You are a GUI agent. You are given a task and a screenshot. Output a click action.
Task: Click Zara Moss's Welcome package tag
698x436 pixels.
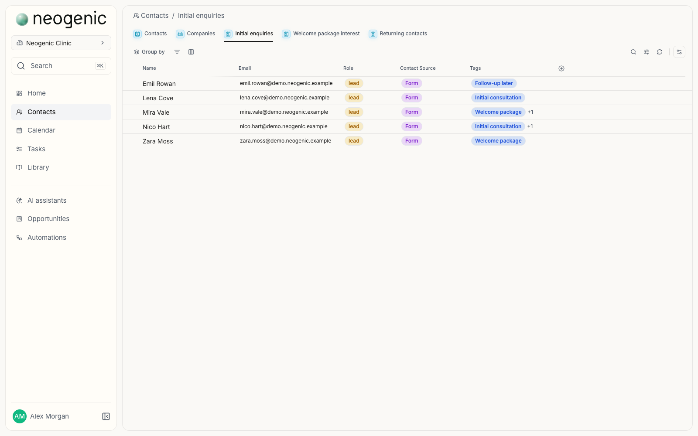(x=498, y=141)
